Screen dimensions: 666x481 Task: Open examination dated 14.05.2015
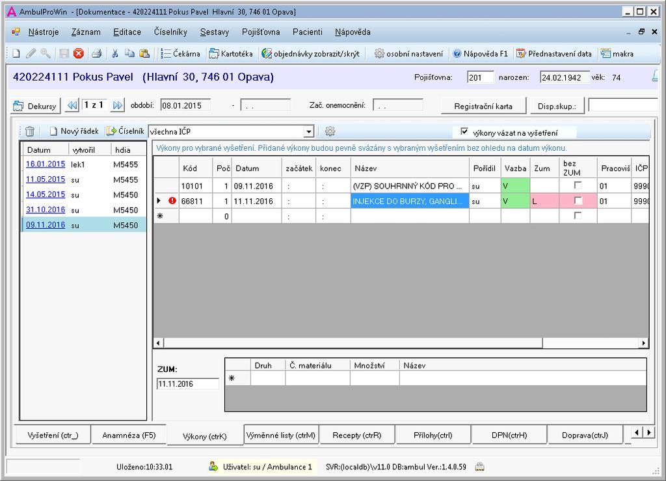(46, 194)
